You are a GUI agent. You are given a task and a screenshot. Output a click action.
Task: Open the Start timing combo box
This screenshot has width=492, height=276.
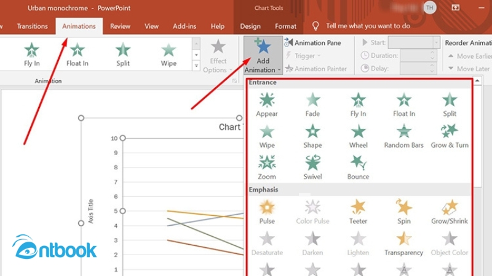tap(413, 42)
